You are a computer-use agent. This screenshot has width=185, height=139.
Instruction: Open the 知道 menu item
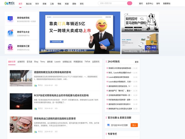[x=67, y=4]
